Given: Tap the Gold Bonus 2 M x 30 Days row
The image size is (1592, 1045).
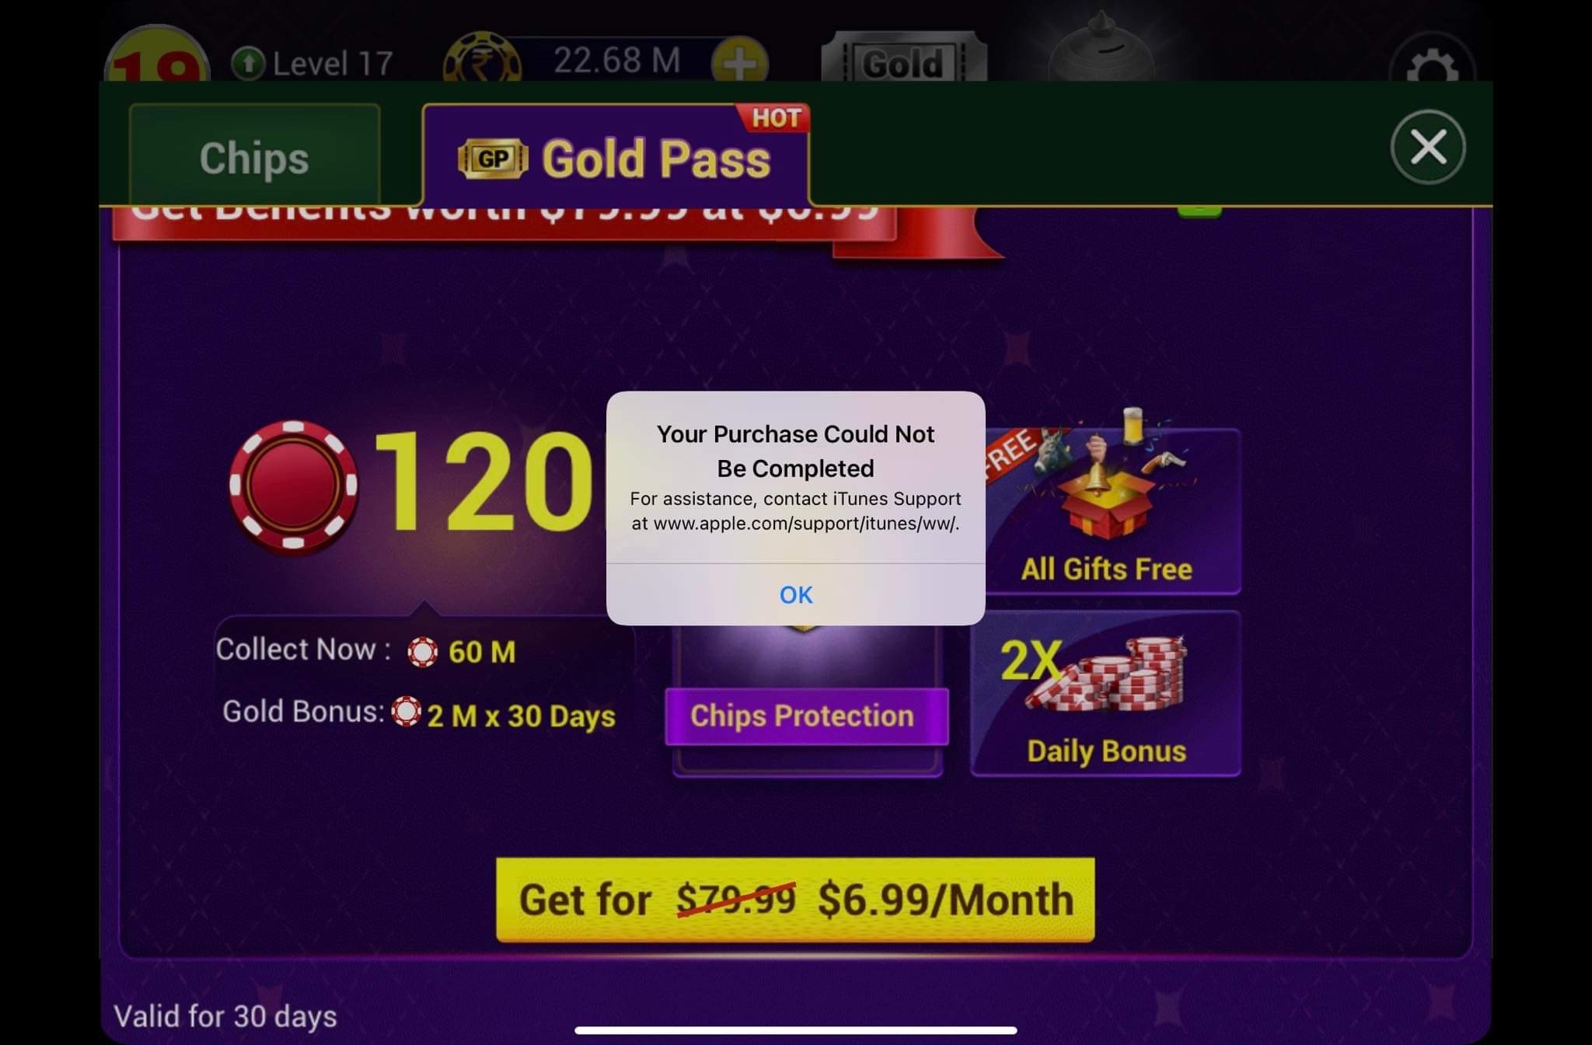Looking at the screenshot, I should pyautogui.click(x=418, y=713).
